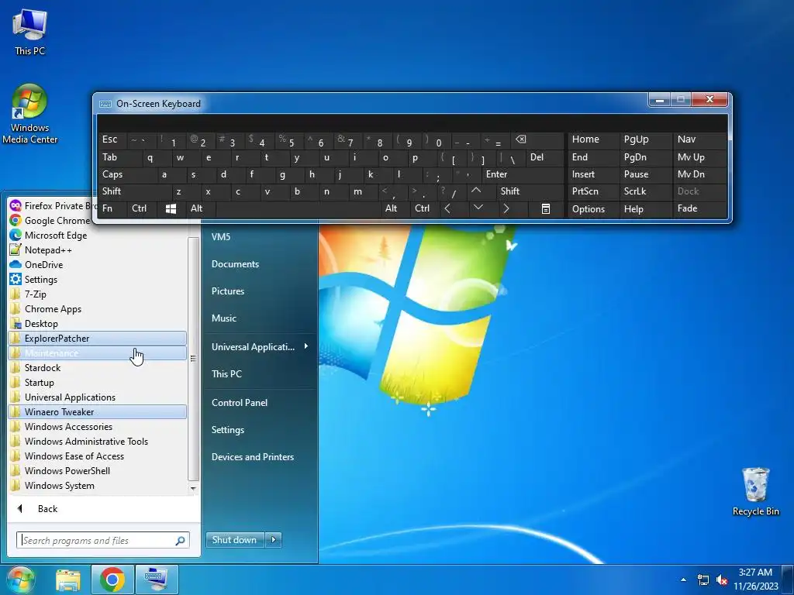Image resolution: width=794 pixels, height=595 pixels.
Task: Click the Windows logo key on keyboard
Action: 171,208
